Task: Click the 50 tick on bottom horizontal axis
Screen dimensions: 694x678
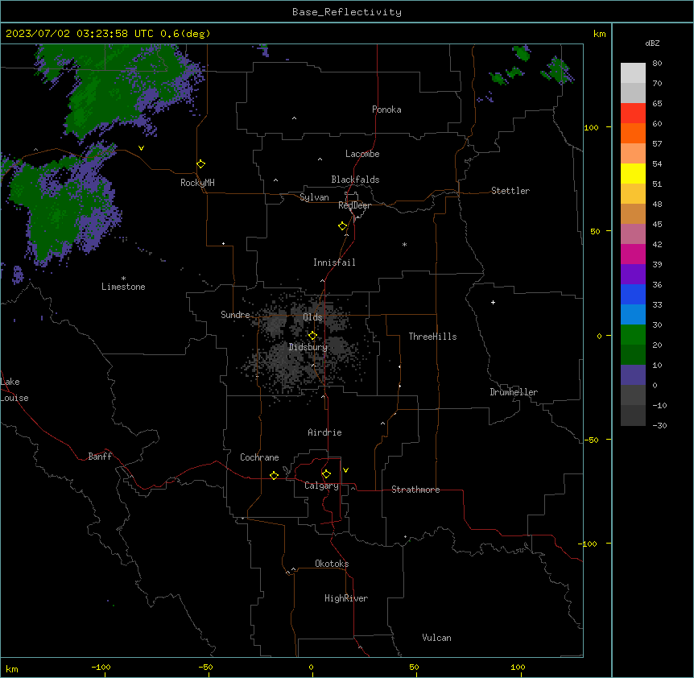Action: pyautogui.click(x=414, y=667)
